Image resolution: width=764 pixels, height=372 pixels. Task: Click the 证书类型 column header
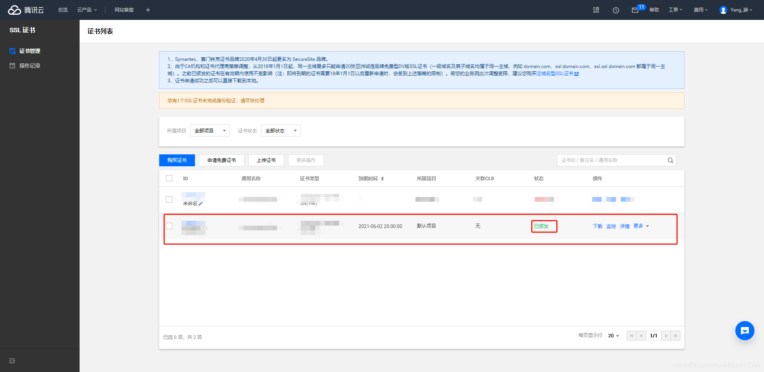point(310,179)
